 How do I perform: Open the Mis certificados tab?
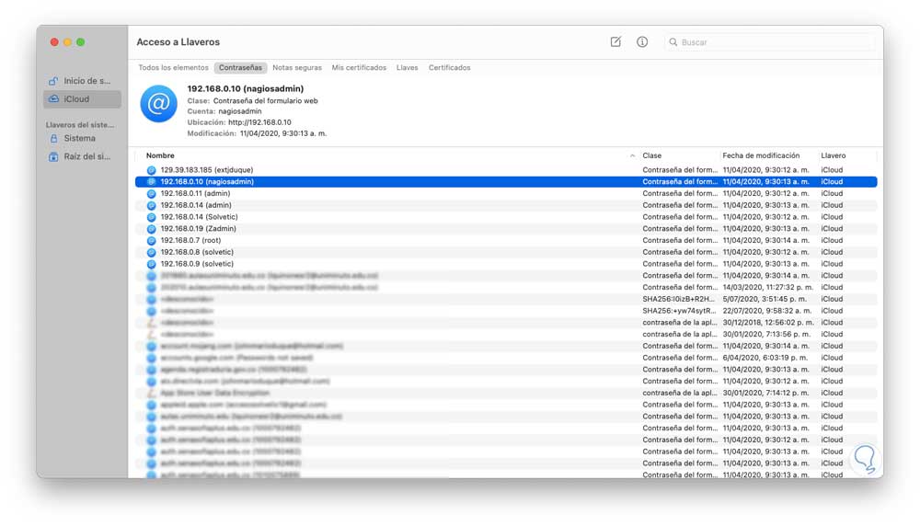tap(359, 67)
